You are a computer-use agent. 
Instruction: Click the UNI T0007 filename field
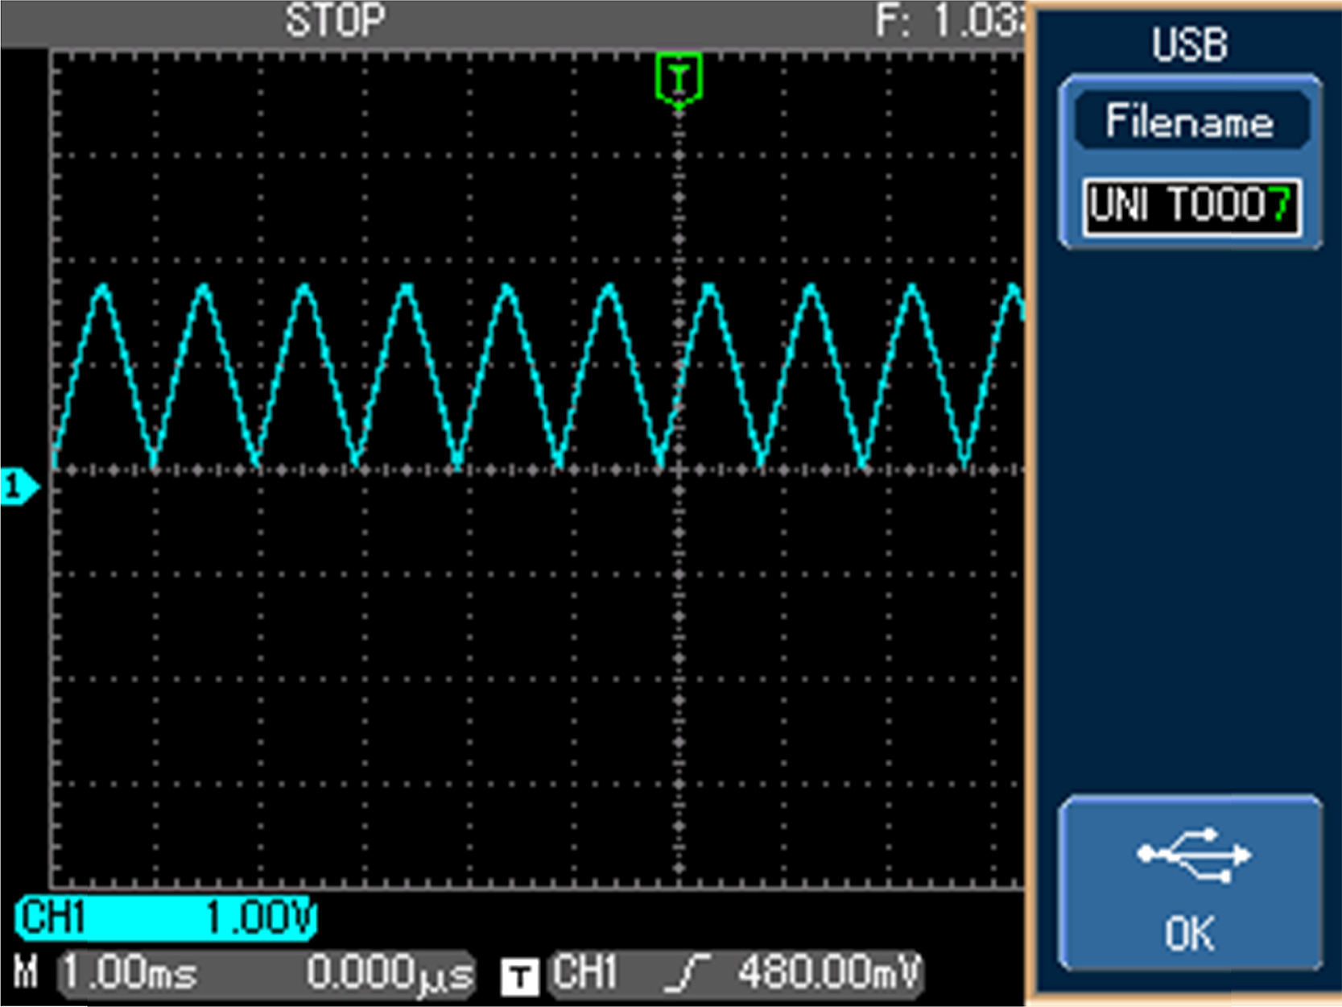point(1191,206)
